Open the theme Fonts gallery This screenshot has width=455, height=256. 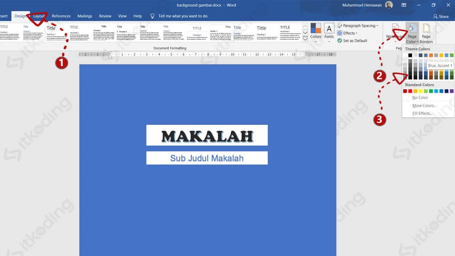329,33
